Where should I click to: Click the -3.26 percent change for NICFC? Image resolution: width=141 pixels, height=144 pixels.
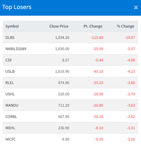point(131,139)
